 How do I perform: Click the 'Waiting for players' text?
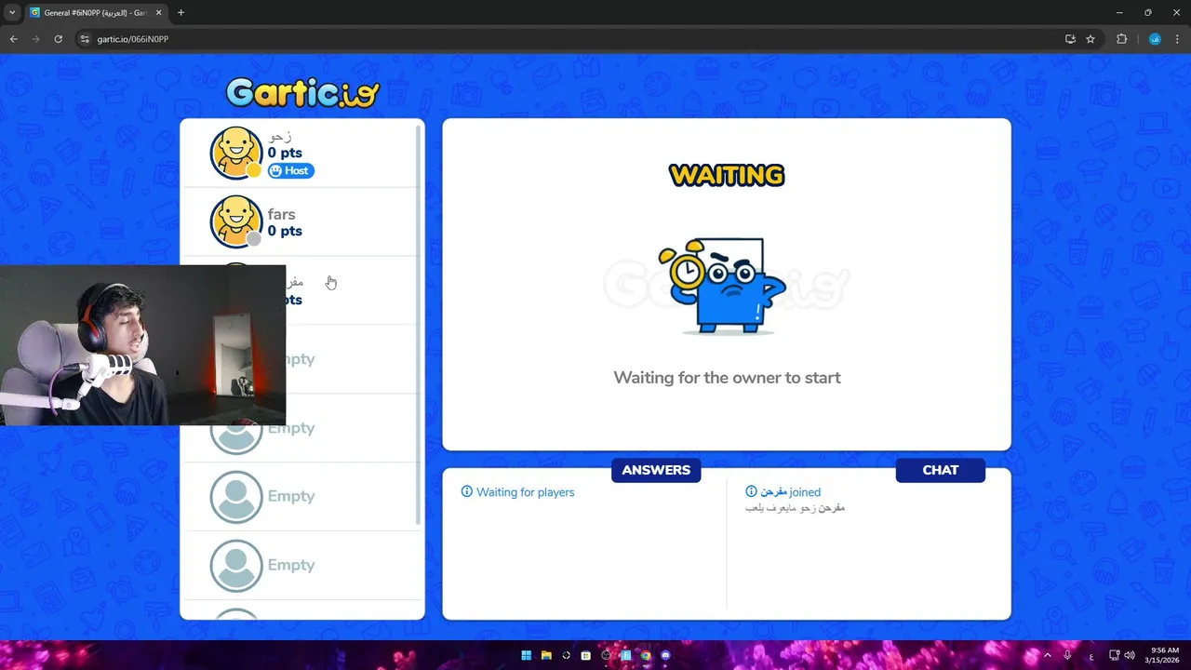[526, 492]
